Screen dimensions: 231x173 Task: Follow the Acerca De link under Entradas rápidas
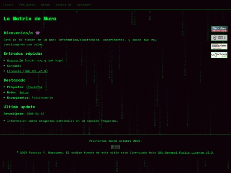(x=15, y=60)
